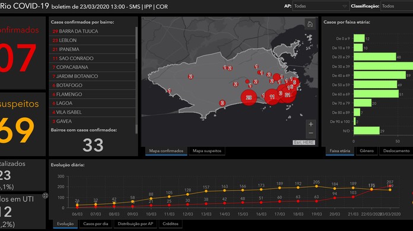Click the map marker labeled 3 near coast

point(223,103)
